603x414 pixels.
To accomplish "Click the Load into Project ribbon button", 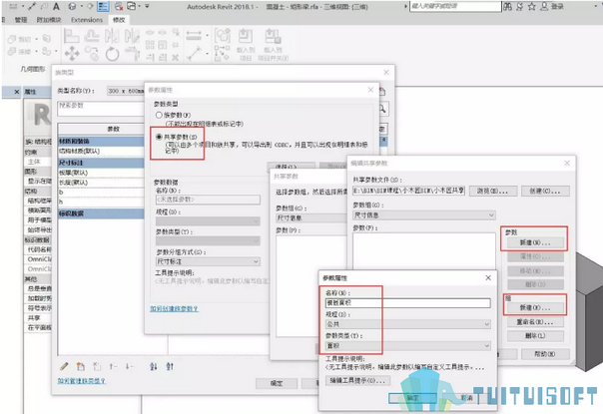I will (x=246, y=45).
